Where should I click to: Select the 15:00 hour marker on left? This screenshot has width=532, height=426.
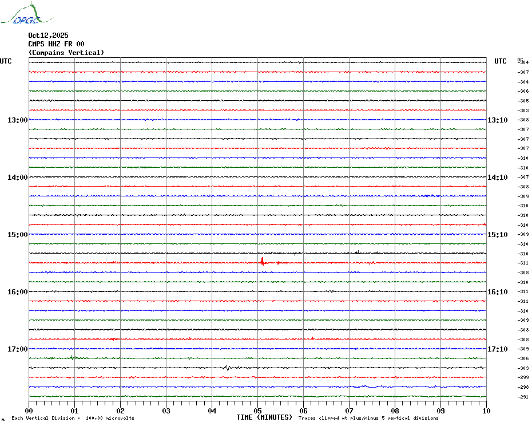(18, 235)
